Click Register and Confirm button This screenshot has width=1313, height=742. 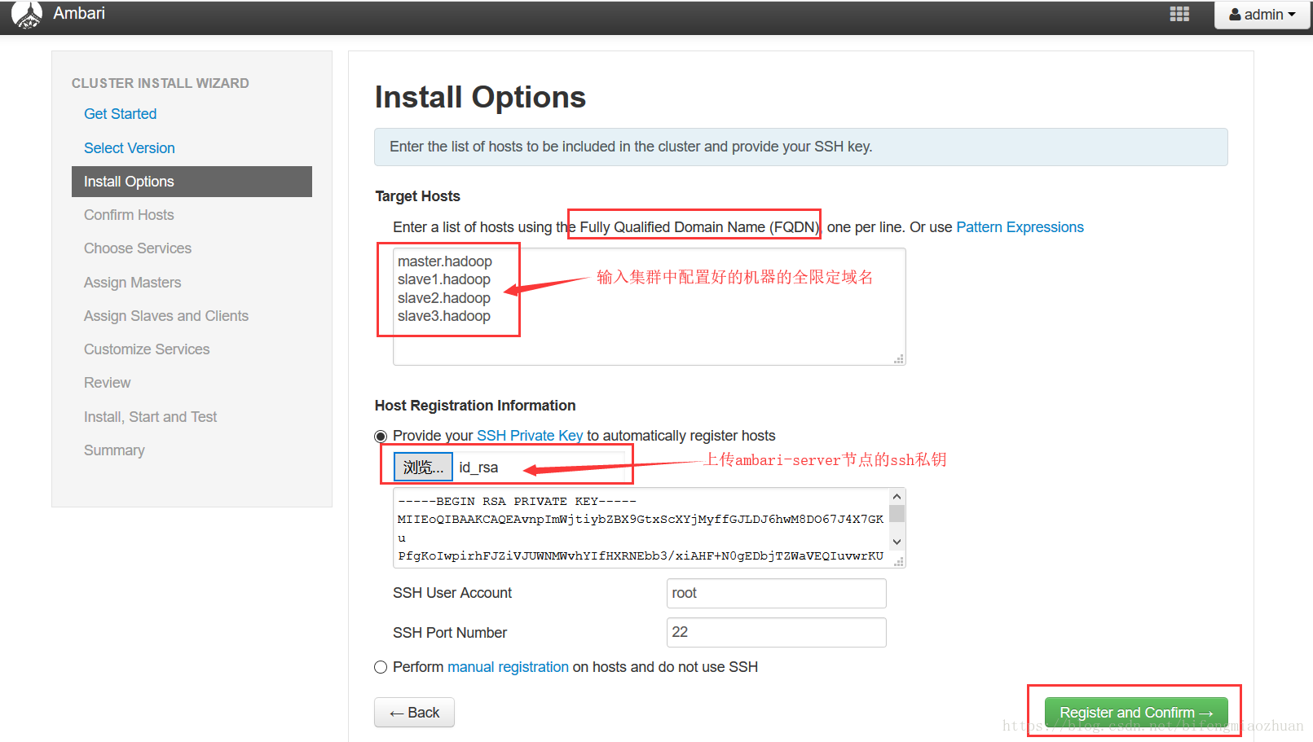[x=1136, y=713]
